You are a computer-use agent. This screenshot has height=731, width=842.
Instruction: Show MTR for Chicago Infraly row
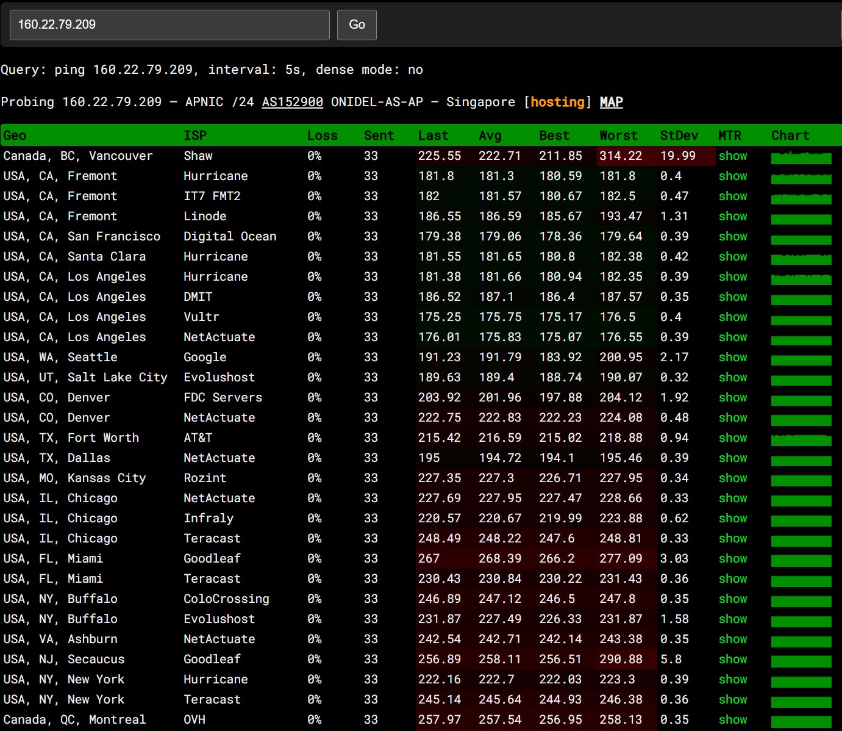[x=733, y=518]
